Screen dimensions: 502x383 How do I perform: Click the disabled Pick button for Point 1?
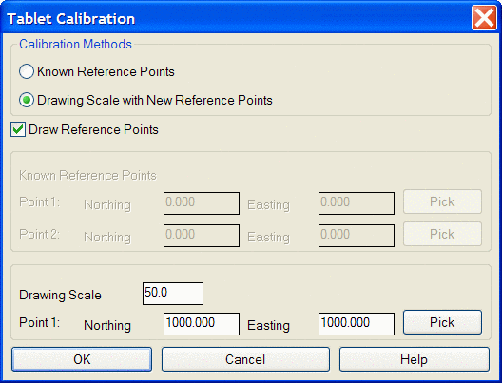[x=442, y=201]
